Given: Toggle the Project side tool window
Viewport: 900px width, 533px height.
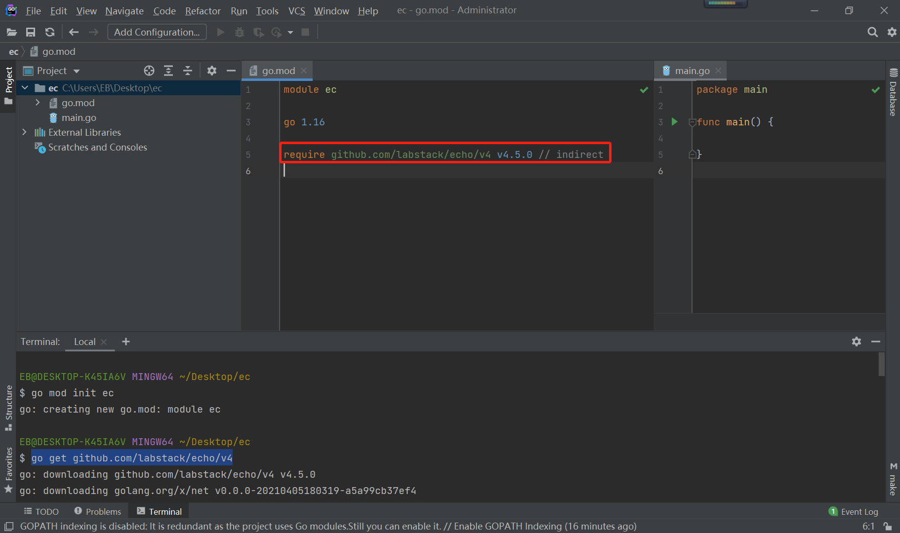Looking at the screenshot, I should pyautogui.click(x=8, y=86).
